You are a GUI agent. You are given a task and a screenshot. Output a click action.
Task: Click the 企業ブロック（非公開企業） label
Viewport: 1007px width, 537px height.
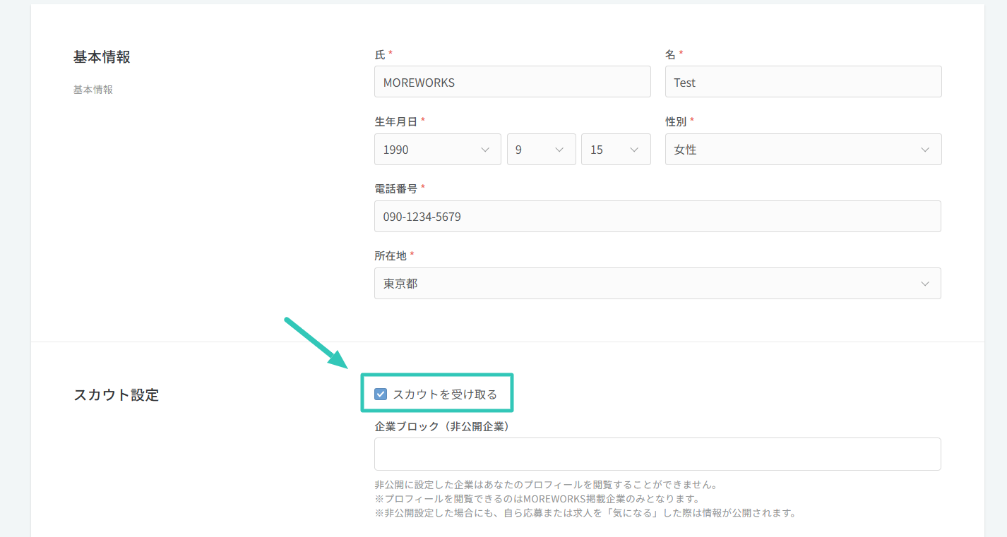pyautogui.click(x=442, y=427)
